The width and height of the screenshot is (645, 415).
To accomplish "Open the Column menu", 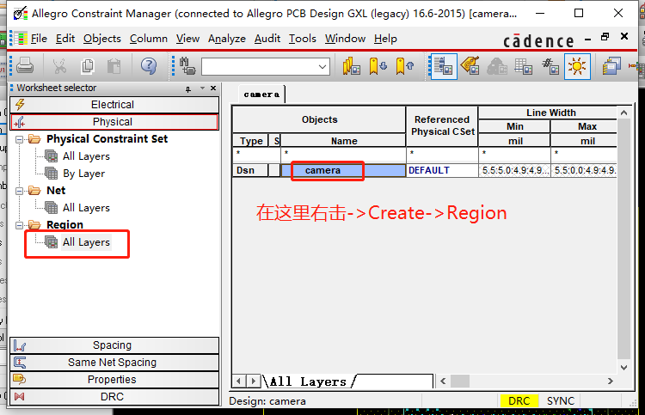I will 149,39.
